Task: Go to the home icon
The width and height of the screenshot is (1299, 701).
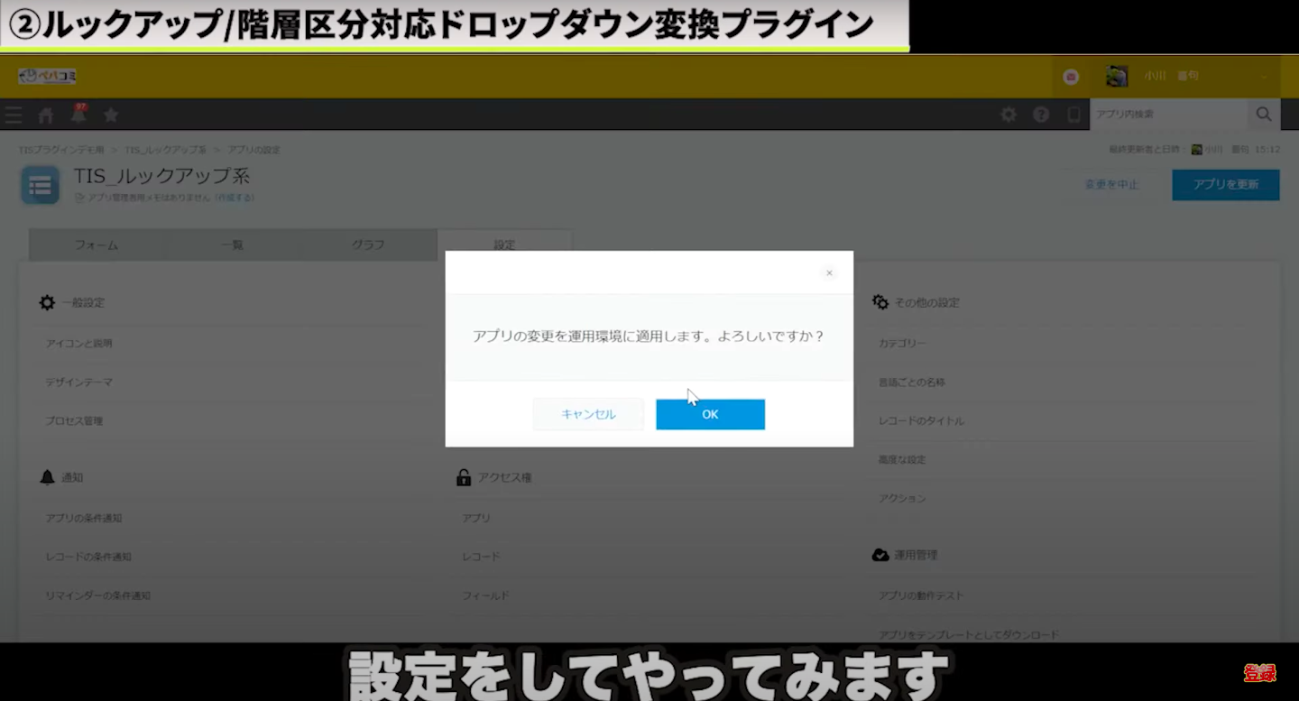Action: [x=46, y=115]
